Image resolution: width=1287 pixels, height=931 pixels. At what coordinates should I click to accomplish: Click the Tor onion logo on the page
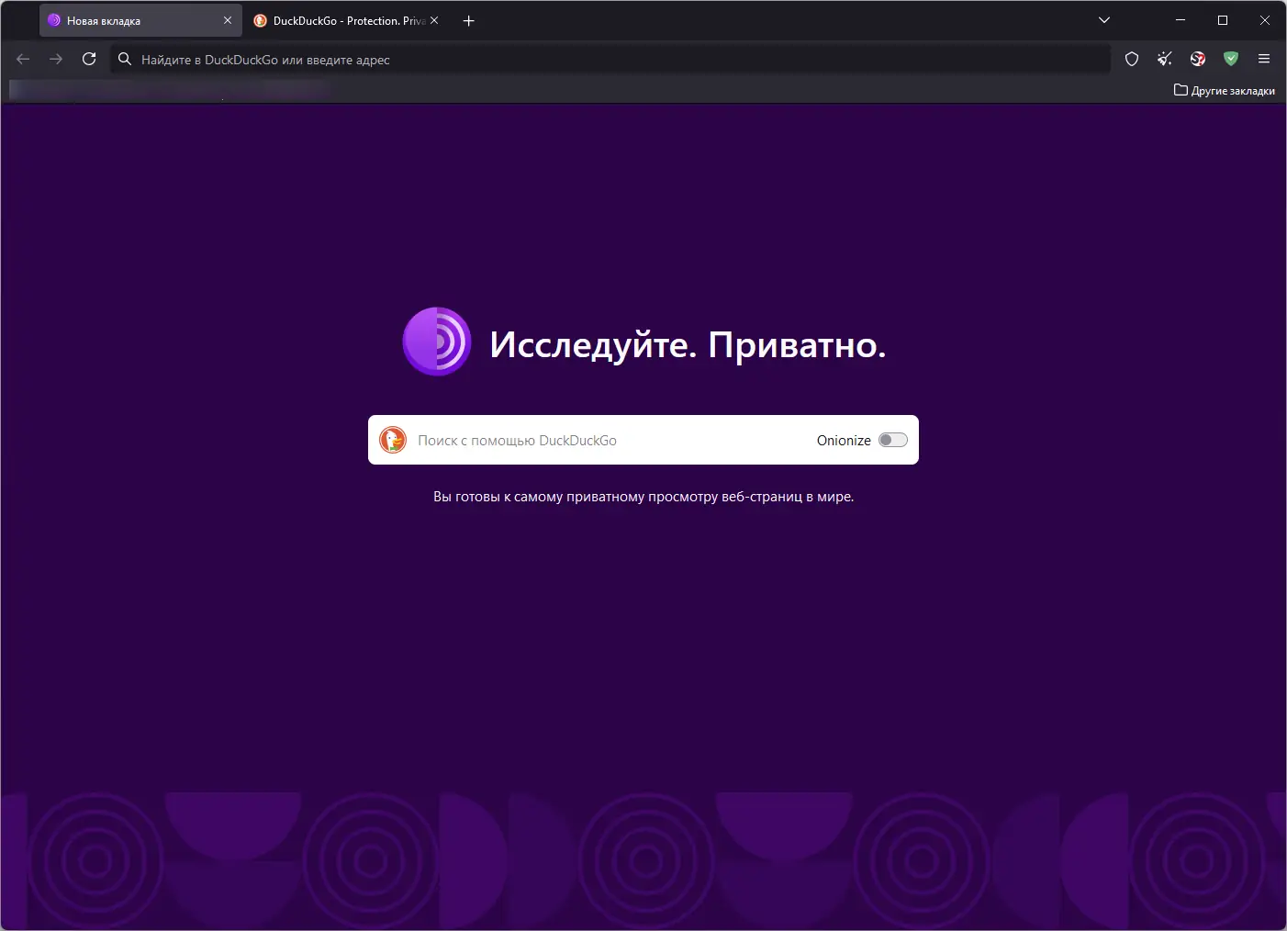(437, 342)
